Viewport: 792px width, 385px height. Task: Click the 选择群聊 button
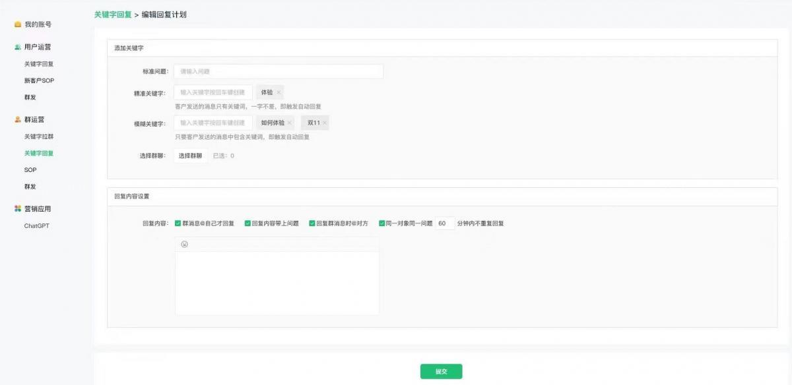coord(190,156)
